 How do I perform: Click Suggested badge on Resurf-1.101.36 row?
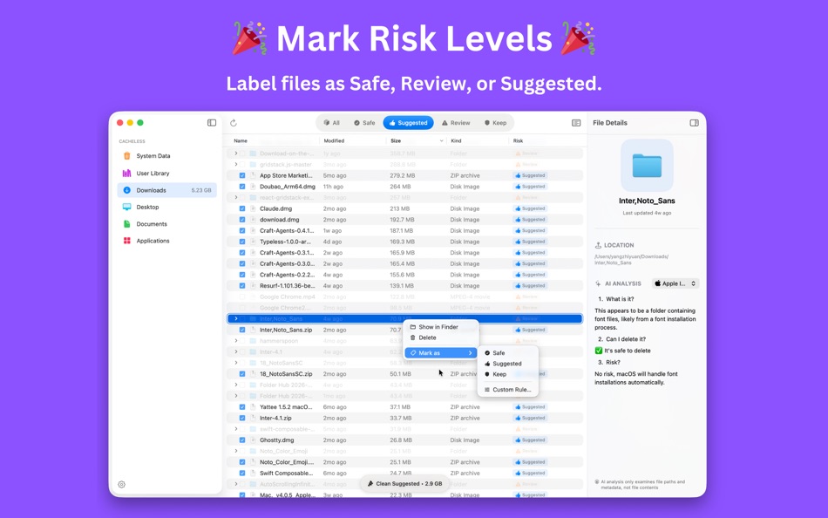pos(530,286)
